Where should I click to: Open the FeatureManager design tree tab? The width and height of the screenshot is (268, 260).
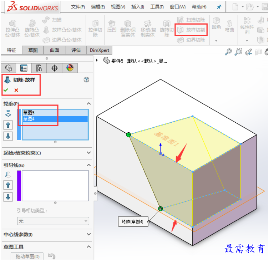(x=9, y=68)
